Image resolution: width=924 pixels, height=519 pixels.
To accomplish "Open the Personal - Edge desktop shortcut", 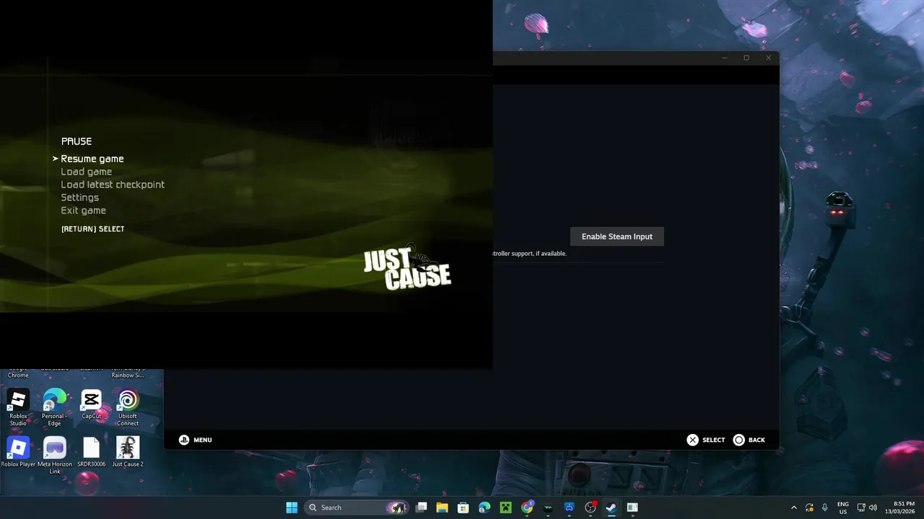I will [54, 407].
